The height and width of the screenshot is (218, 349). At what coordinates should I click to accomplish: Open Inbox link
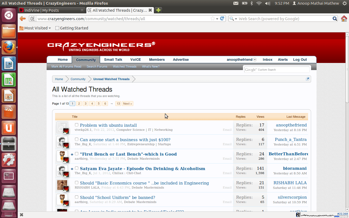[267, 60]
